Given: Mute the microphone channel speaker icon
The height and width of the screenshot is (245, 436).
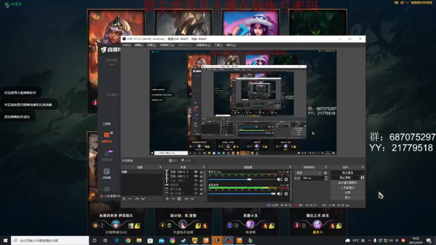Looking at the screenshot, I should coord(280,180).
